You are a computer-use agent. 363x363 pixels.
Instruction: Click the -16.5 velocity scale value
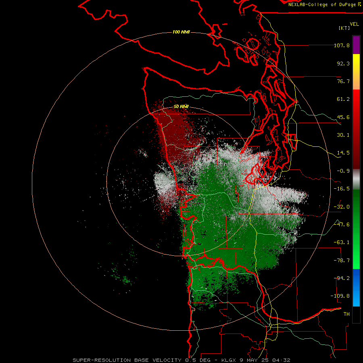point(342,189)
